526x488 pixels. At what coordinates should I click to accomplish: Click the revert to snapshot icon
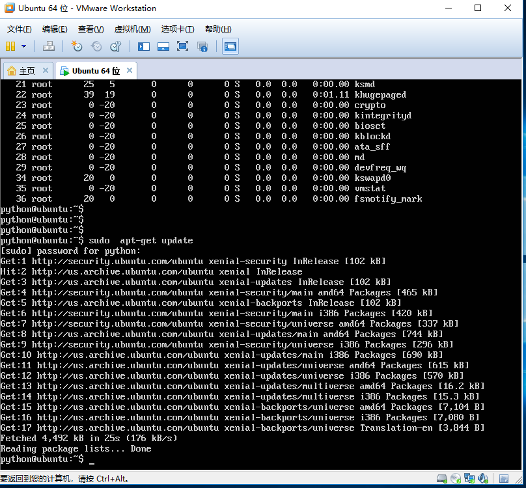pos(96,46)
